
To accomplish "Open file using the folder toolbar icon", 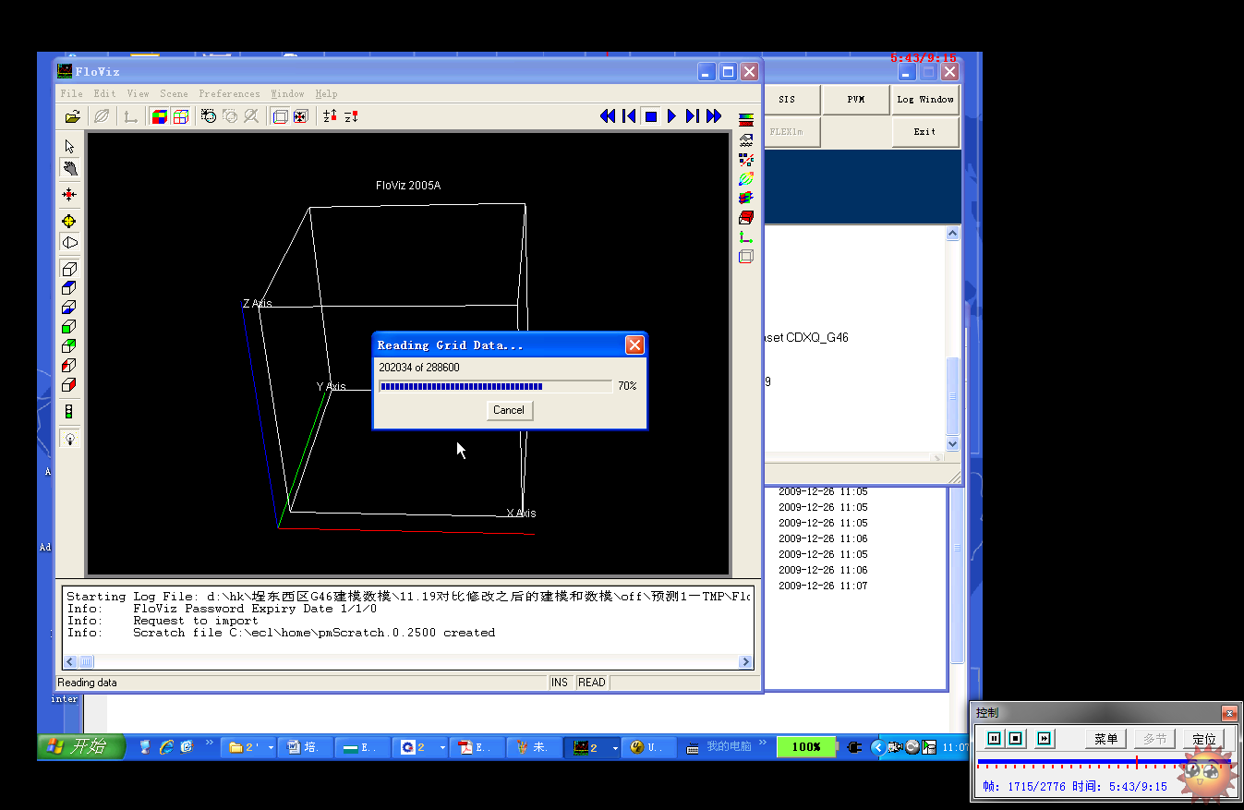I will coord(72,116).
